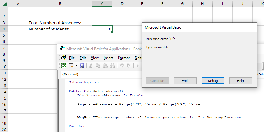Select column H header
Viewport: 264px width, 132px height.
coord(202,3)
